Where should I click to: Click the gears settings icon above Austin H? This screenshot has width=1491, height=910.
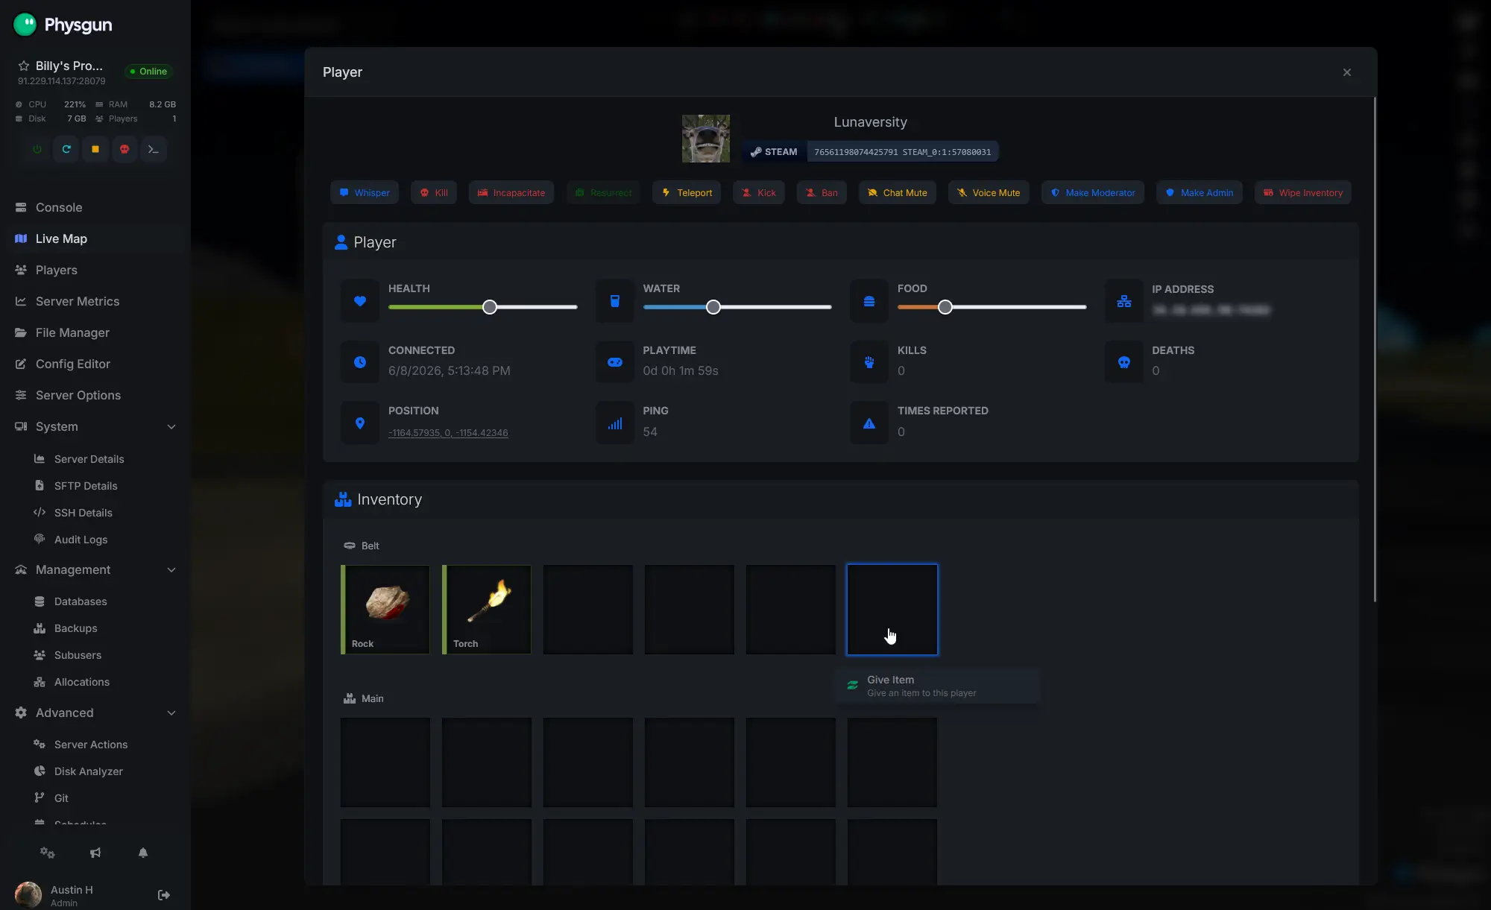point(48,853)
